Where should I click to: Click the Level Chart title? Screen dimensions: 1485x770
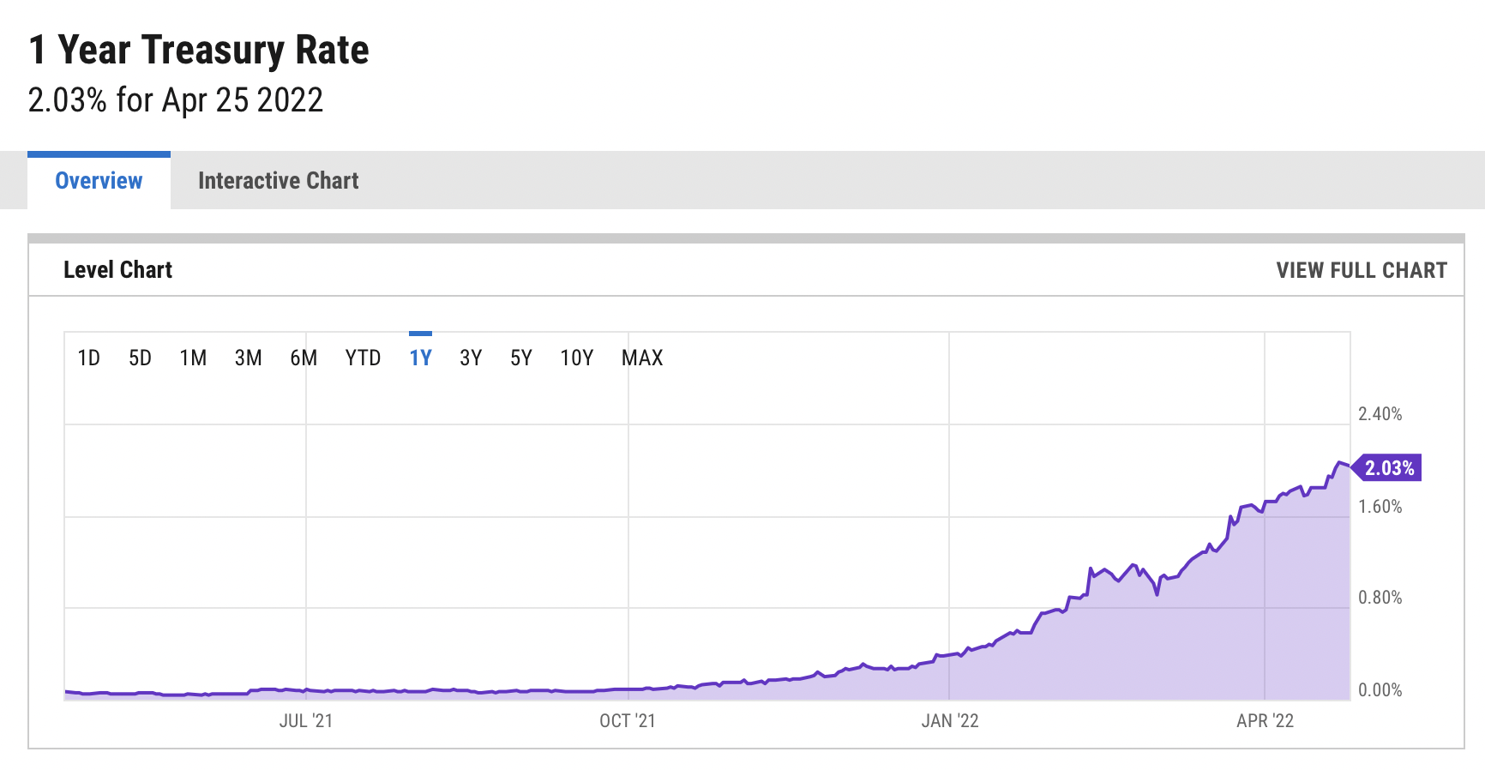[118, 270]
